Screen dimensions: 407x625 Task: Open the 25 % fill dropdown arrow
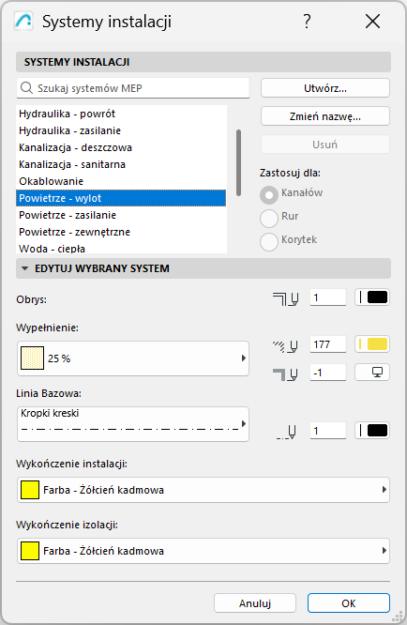click(x=243, y=358)
